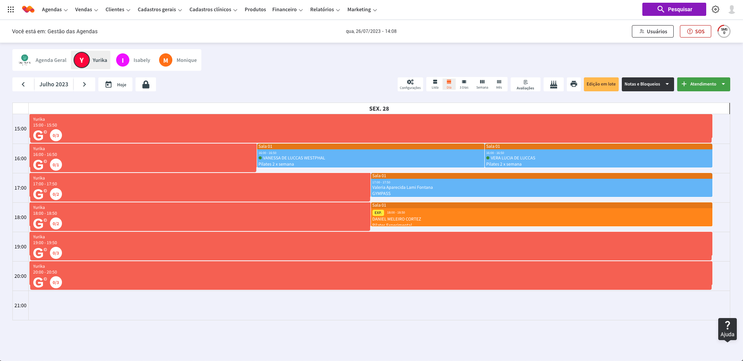743x361 pixels.
Task: Switch to 3 Dias view
Action: [x=464, y=84]
